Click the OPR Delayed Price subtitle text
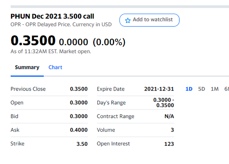This screenshot has height=164, width=229. 61,25
